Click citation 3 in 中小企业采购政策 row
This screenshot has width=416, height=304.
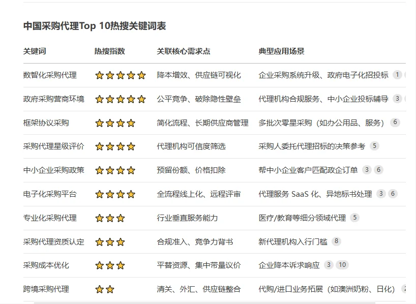[367, 169]
